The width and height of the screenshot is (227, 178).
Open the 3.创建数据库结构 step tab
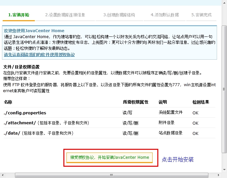coord(119,15)
